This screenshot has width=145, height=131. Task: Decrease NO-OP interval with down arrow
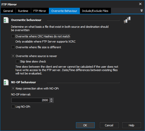click(x=51, y=101)
